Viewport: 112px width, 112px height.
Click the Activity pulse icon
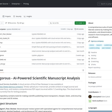[89, 55]
